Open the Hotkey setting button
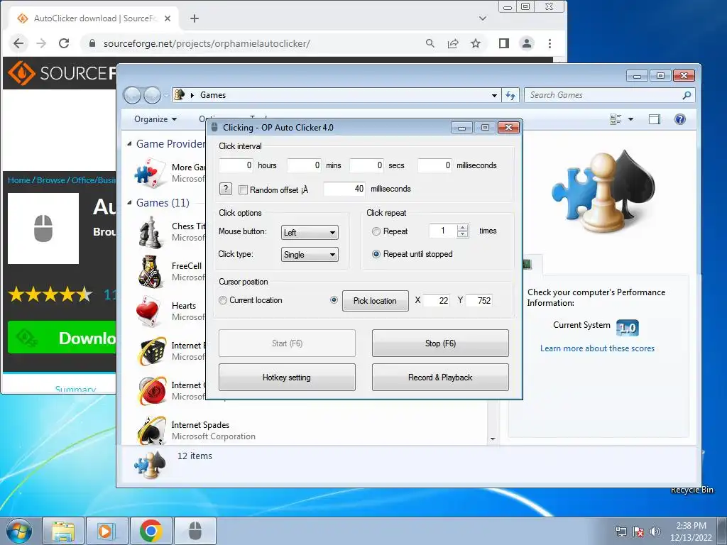This screenshot has width=727, height=545. click(287, 378)
